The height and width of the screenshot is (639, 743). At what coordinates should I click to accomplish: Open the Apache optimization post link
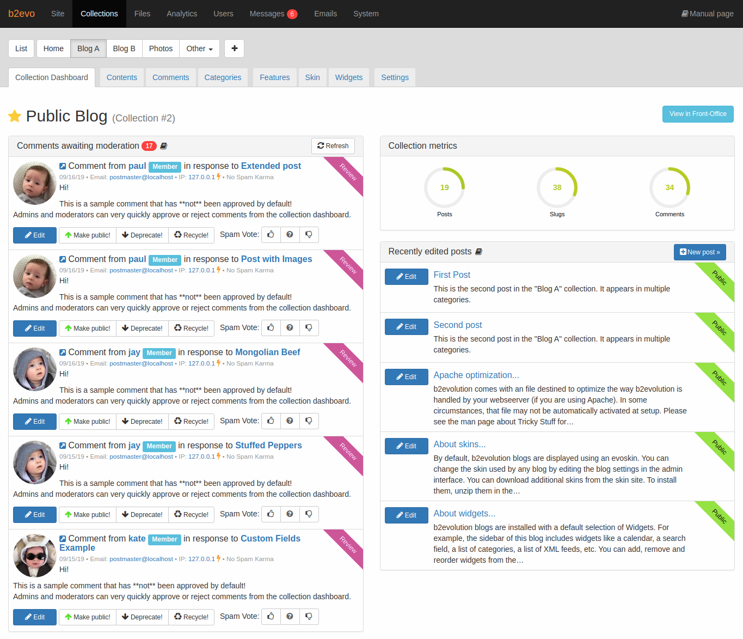pos(476,375)
